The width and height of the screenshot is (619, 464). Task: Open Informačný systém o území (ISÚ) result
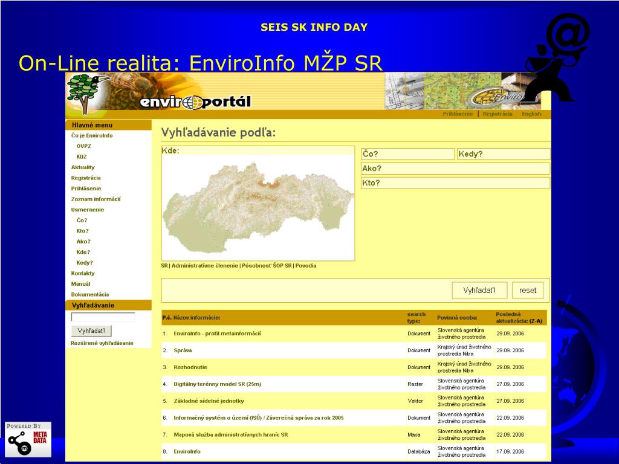(x=259, y=418)
